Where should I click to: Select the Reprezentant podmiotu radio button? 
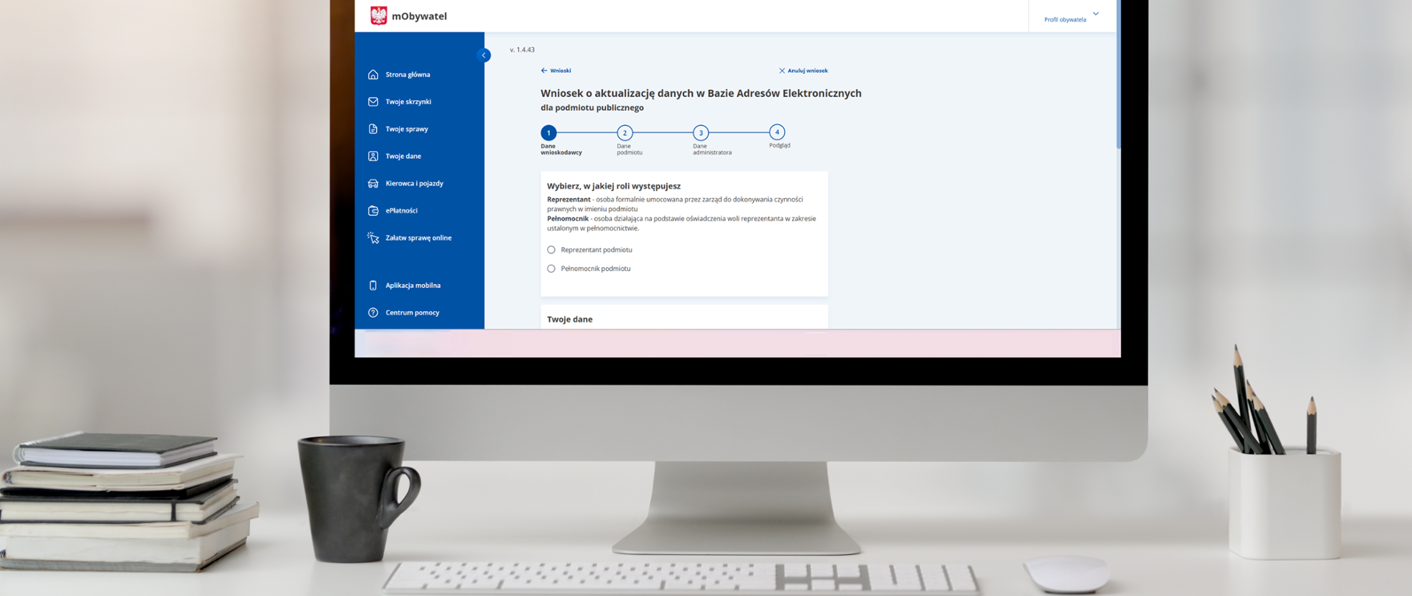coord(552,250)
